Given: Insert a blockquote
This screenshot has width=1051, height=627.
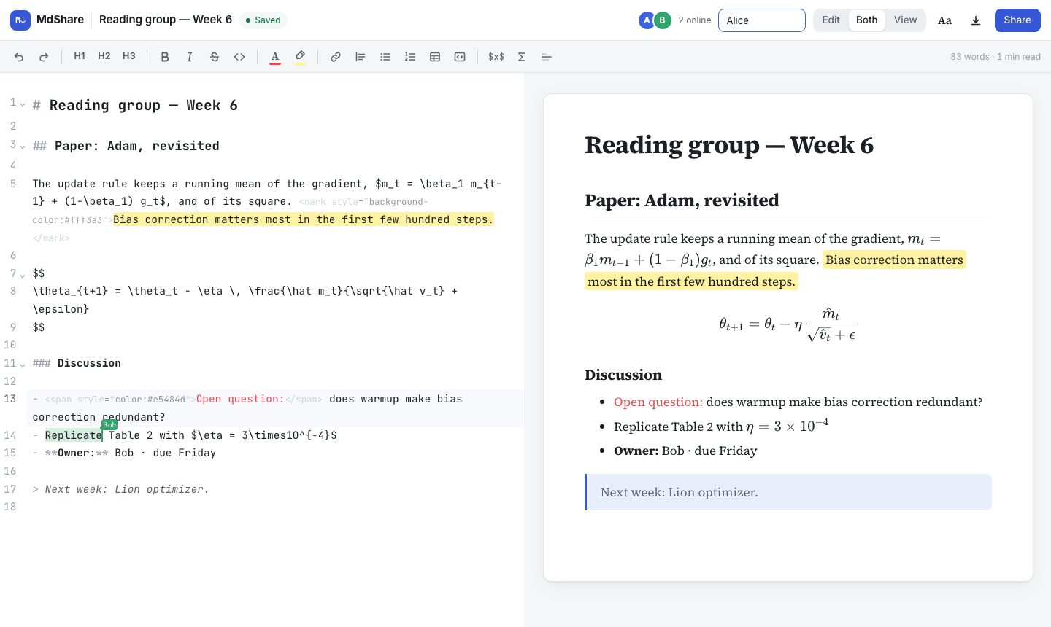Looking at the screenshot, I should point(361,57).
